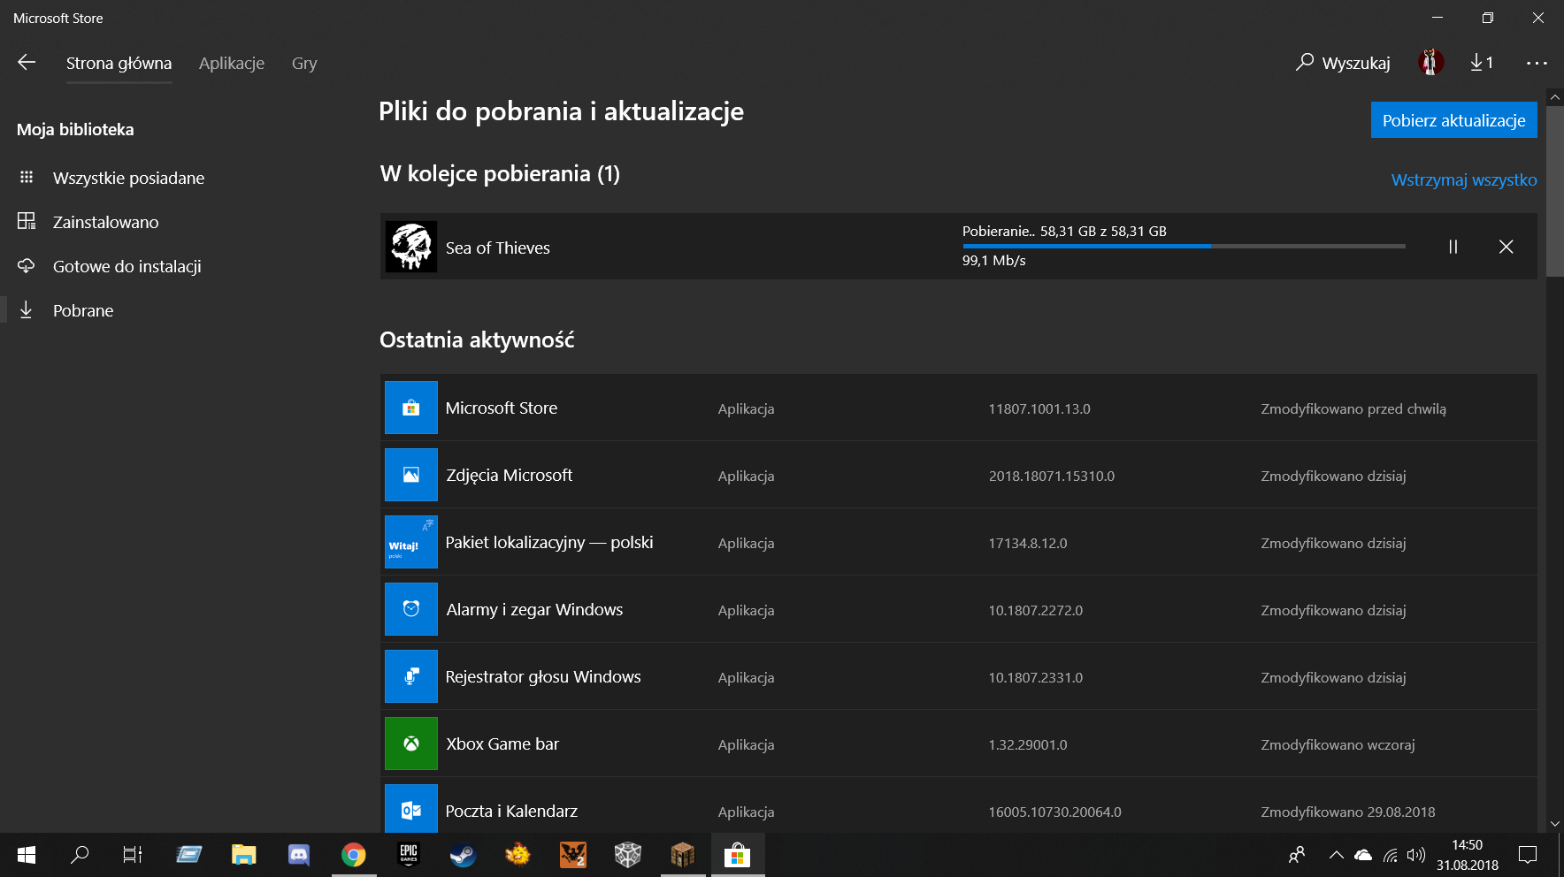
Task: Switch to the Aplikacje tab
Action: click(x=232, y=63)
